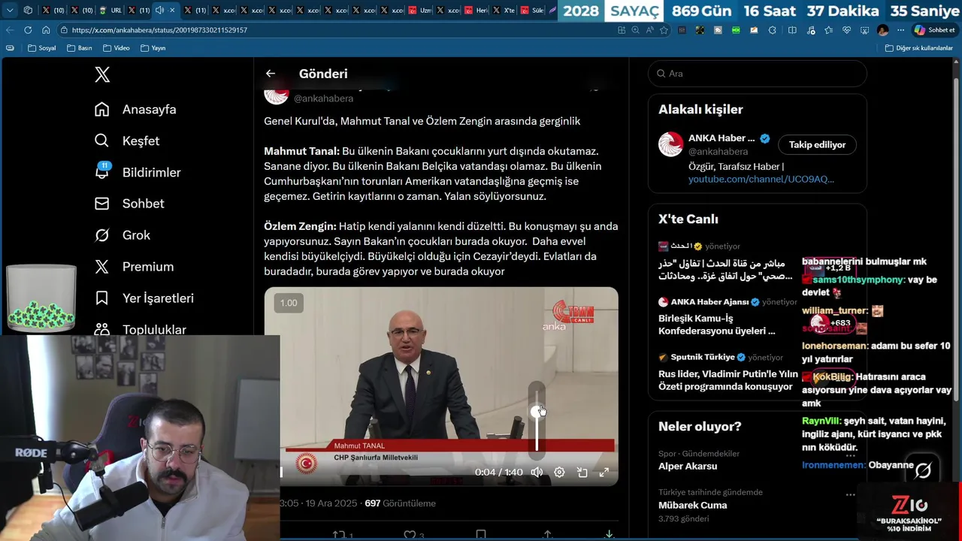Change 1.00 playback speed badge
The width and height of the screenshot is (962, 541).
point(289,303)
